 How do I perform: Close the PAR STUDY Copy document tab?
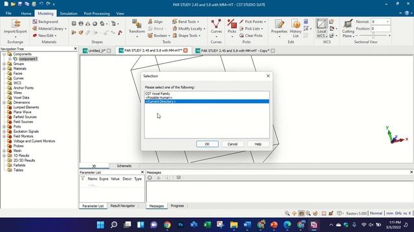273,50
